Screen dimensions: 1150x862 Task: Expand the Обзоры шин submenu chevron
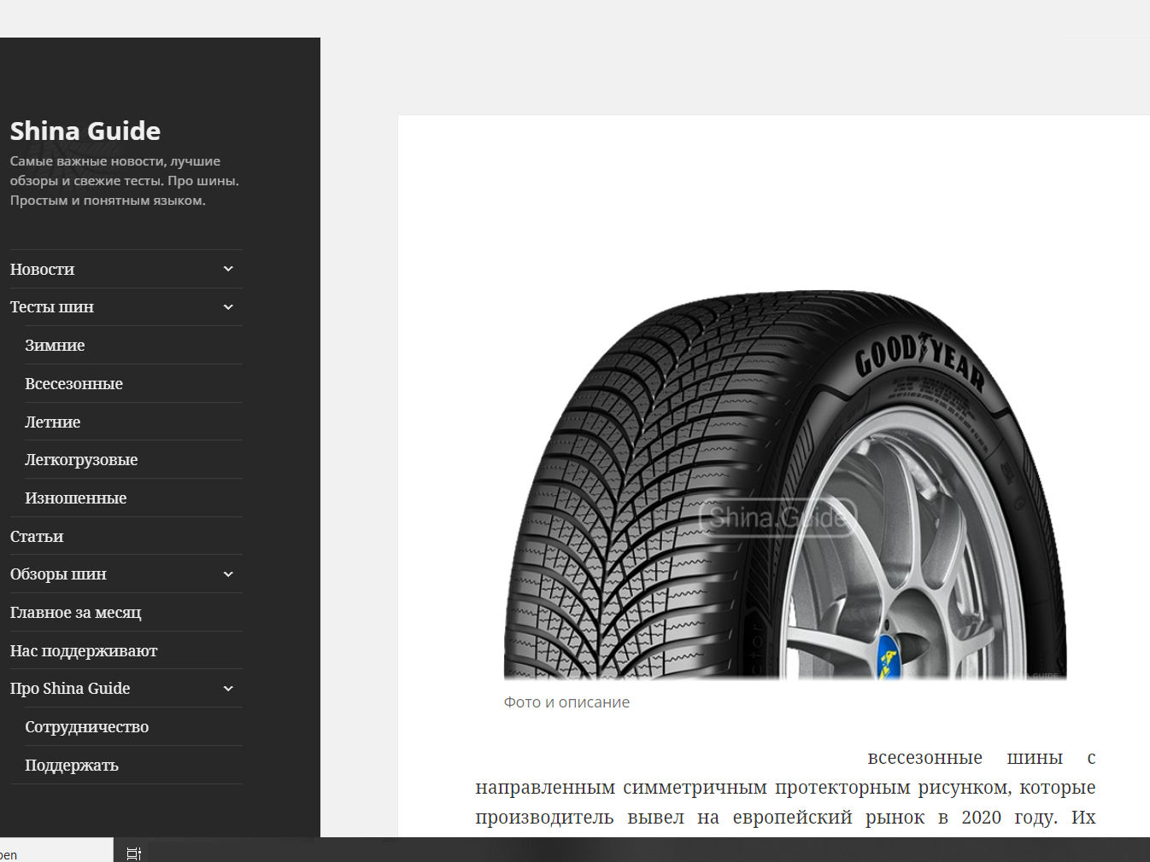tap(228, 574)
